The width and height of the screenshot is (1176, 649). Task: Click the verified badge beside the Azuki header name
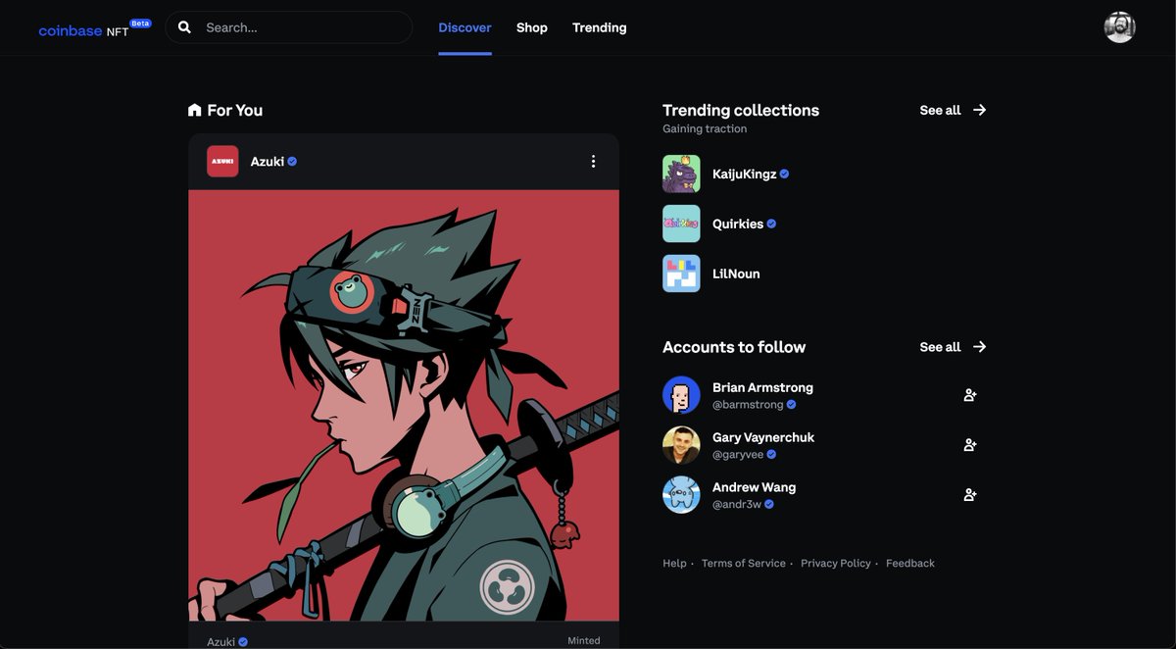coord(292,161)
